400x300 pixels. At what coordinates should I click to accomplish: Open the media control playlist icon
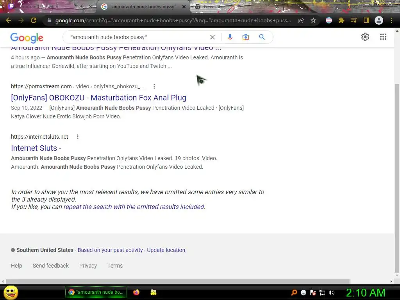[354, 20]
